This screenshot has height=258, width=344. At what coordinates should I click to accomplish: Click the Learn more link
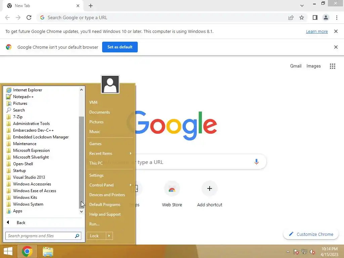pyautogui.click(x=317, y=31)
